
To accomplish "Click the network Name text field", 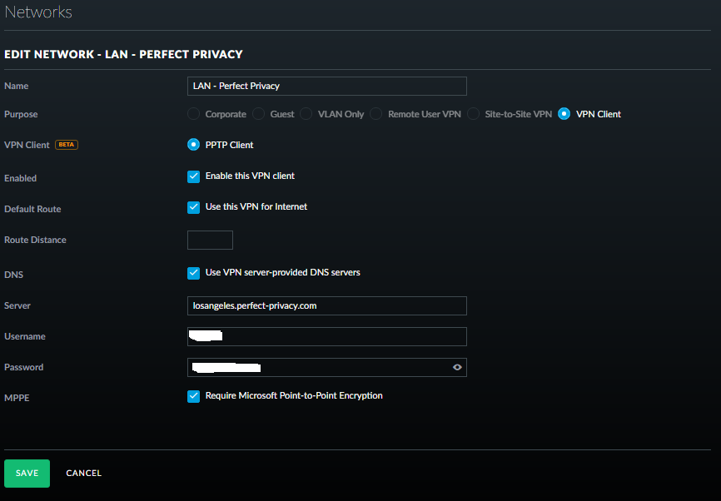I will 326,86.
